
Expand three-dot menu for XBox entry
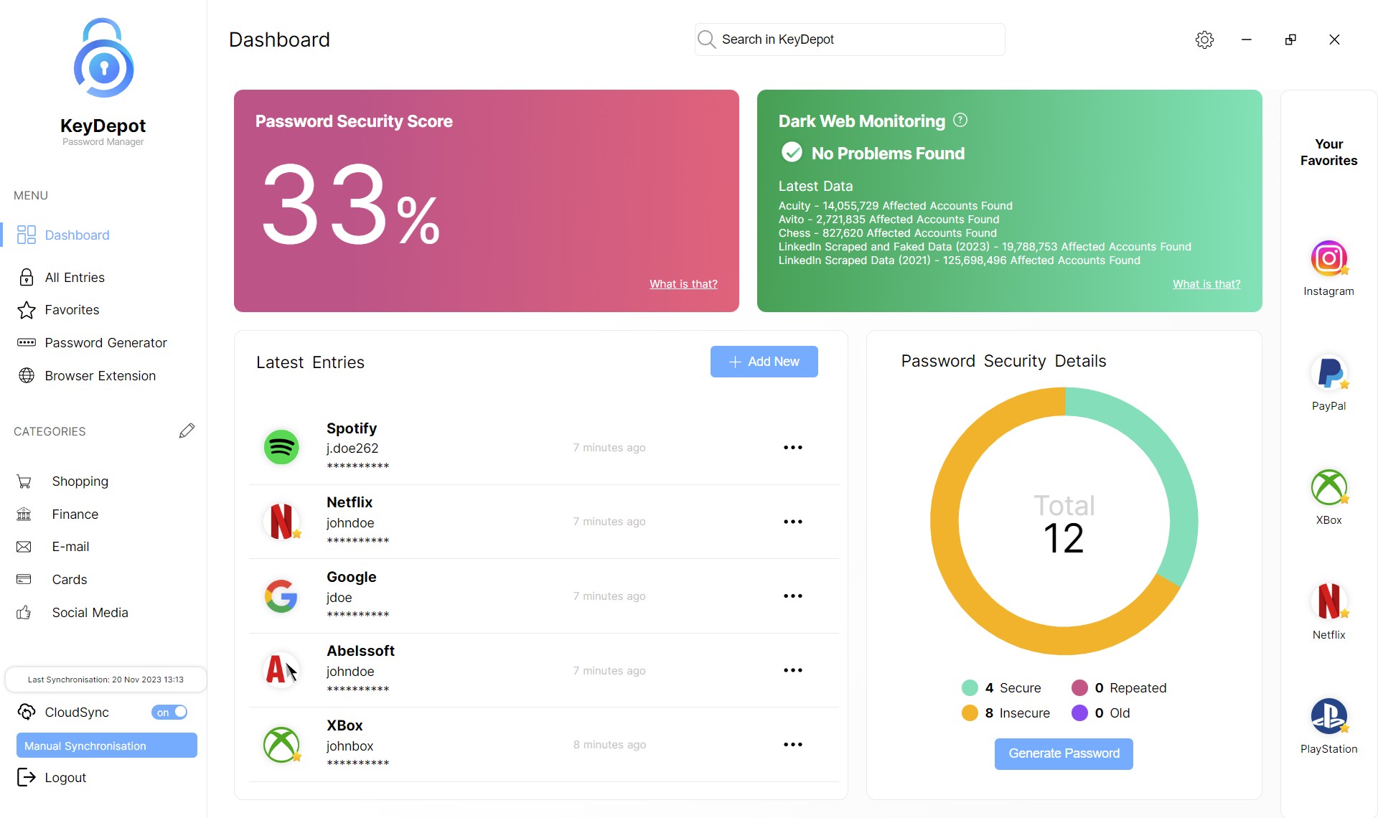point(792,744)
